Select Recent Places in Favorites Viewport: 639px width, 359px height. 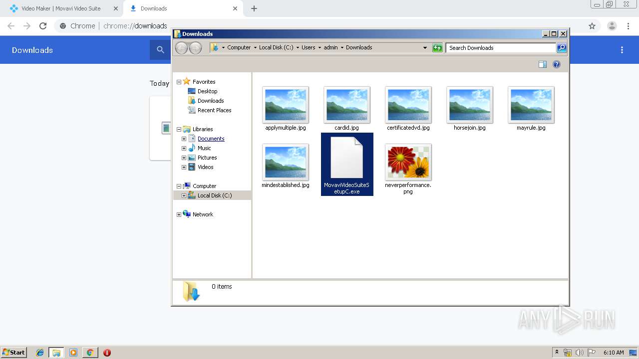(214, 110)
